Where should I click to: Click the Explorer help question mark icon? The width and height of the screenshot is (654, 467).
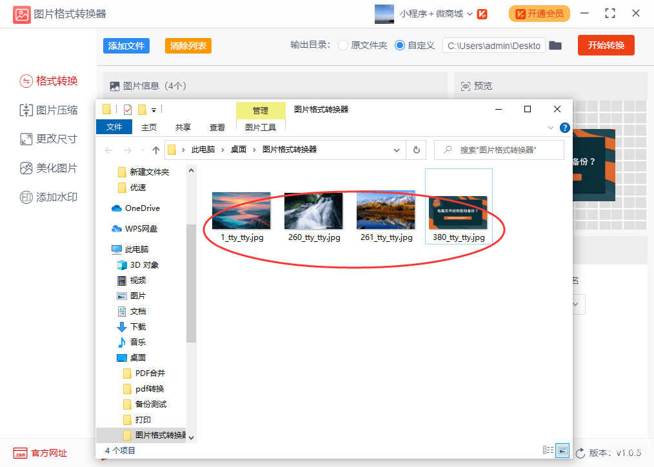click(x=564, y=128)
